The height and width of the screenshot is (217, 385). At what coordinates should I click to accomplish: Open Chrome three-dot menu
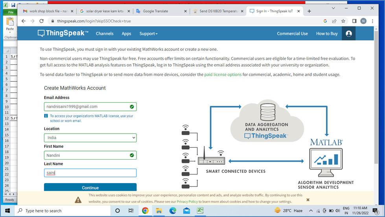tap(372, 21)
